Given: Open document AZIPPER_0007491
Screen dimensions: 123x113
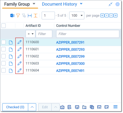Looking at the screenshot, I should click(70, 71).
